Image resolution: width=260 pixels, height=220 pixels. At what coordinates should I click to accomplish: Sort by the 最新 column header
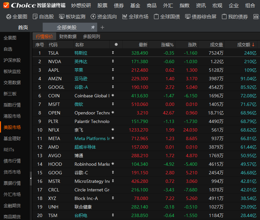(143, 45)
